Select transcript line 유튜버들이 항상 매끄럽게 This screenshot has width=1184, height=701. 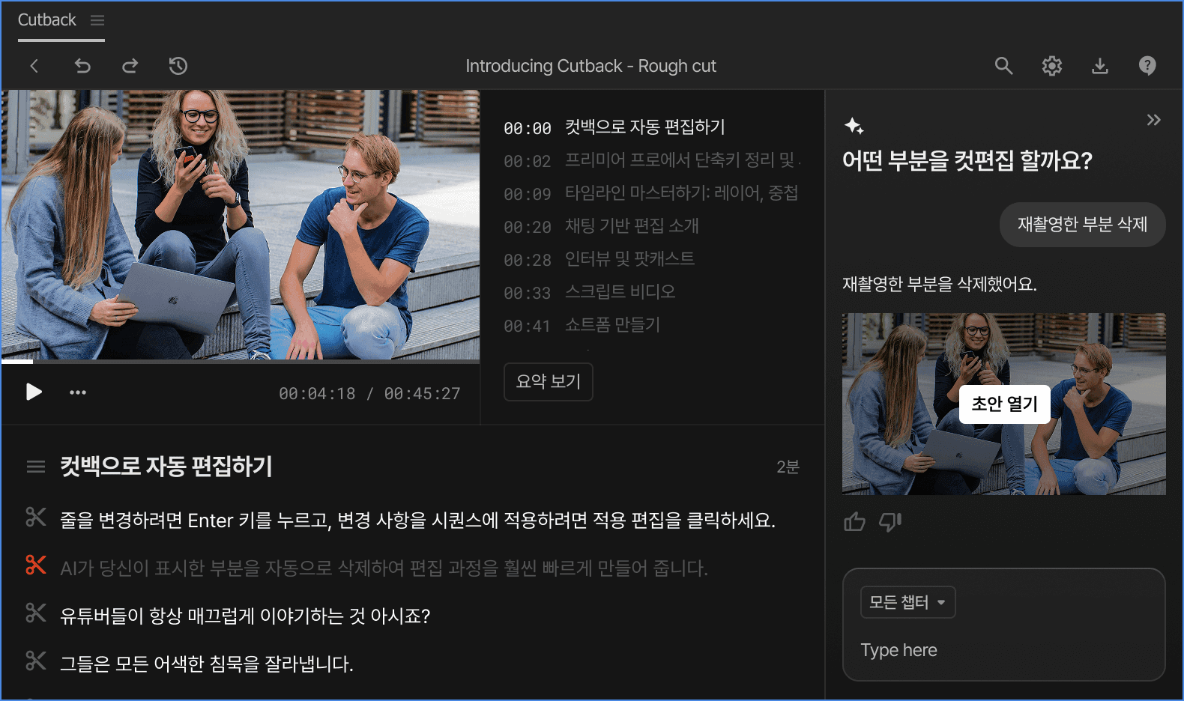245,616
